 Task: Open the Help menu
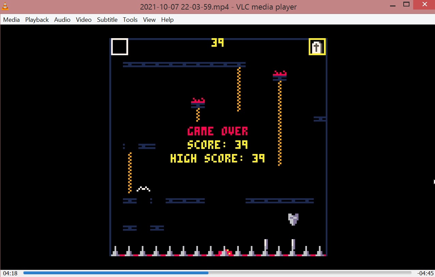[x=167, y=20]
